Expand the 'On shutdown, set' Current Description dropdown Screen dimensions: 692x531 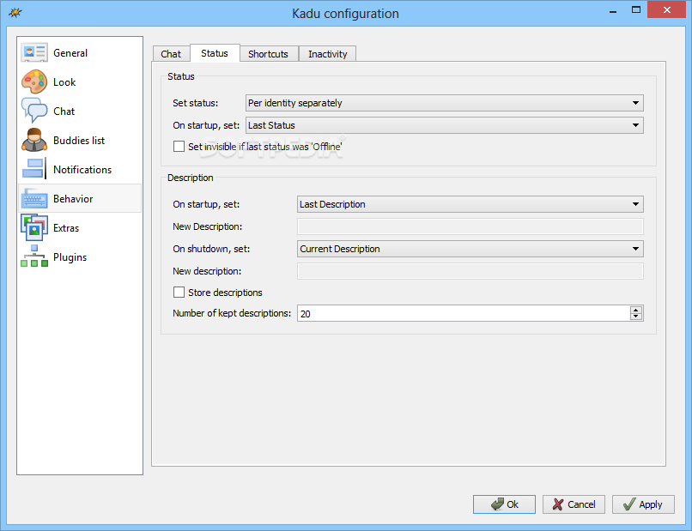[470, 249]
